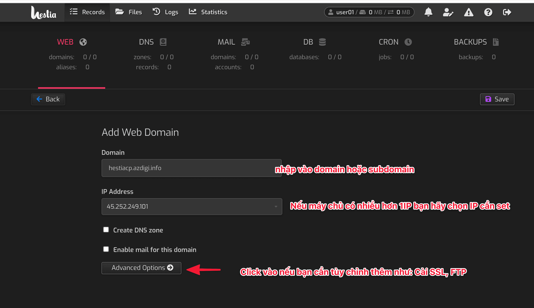
Task: Check Enable mail for this domain
Action: [x=106, y=249]
